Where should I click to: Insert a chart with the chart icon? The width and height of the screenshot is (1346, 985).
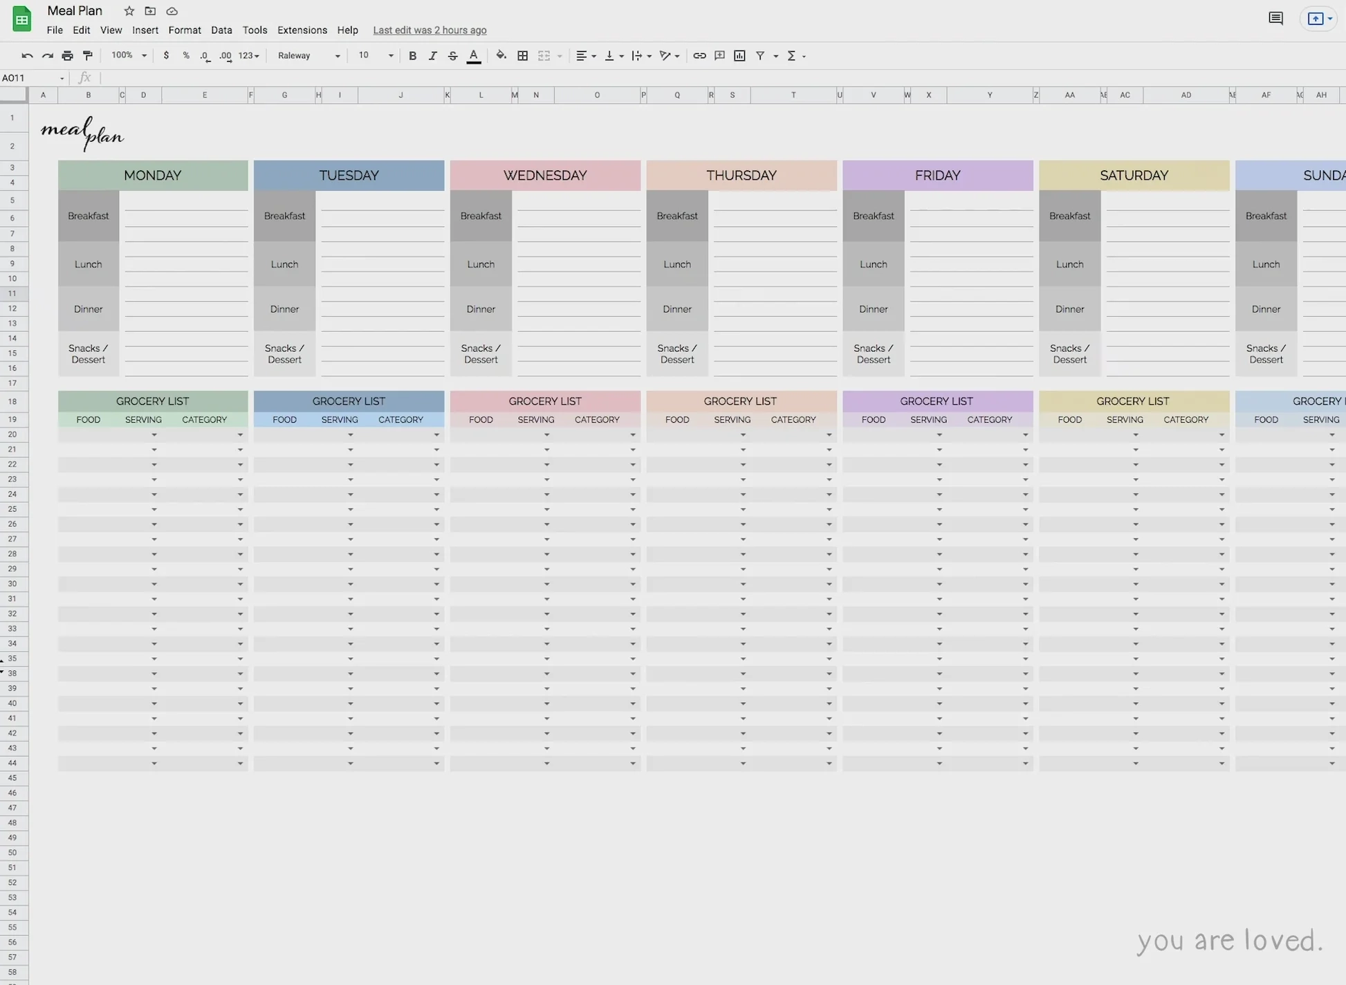739,55
